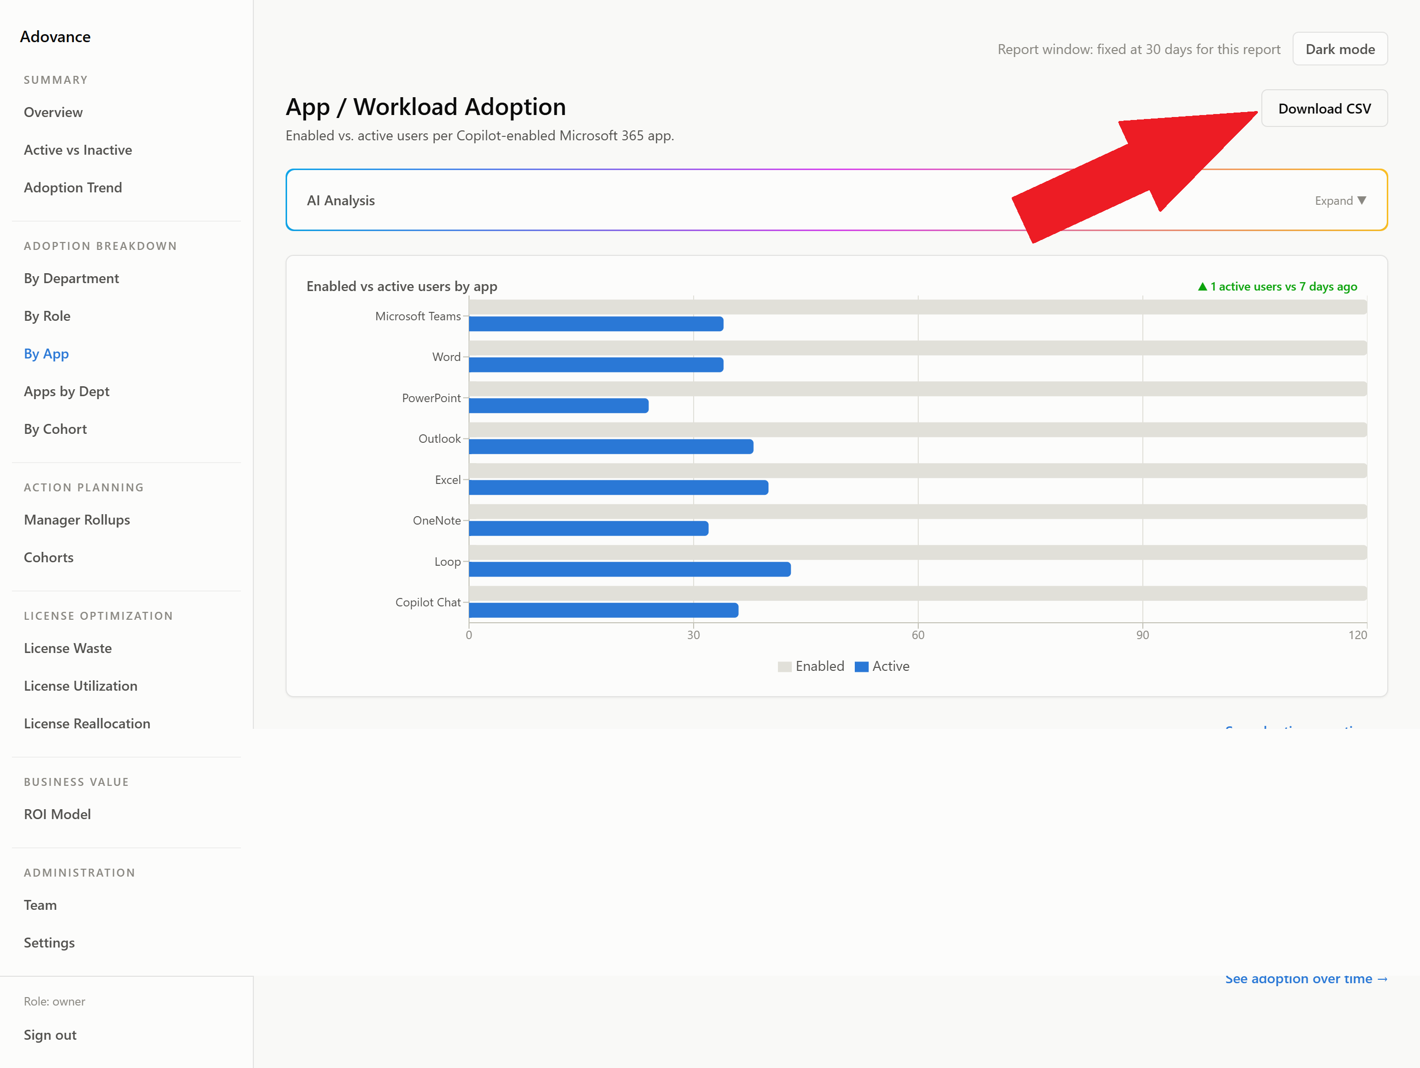Click the Loop active bar
Viewport: 1420px width, 1068px height.
[x=630, y=569]
